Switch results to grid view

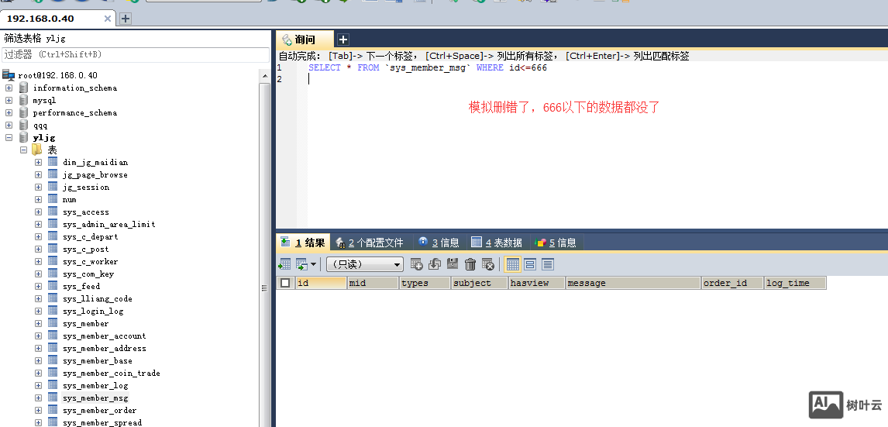tap(512, 264)
